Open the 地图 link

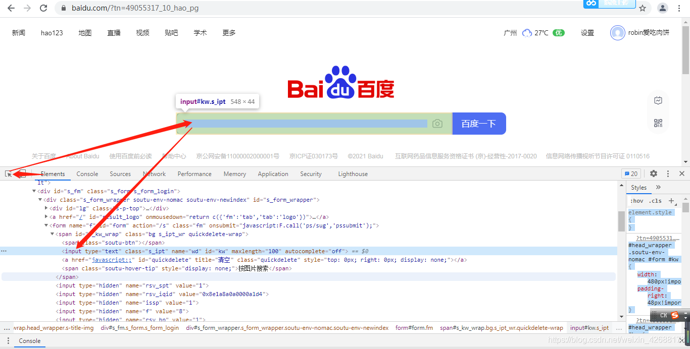point(85,33)
